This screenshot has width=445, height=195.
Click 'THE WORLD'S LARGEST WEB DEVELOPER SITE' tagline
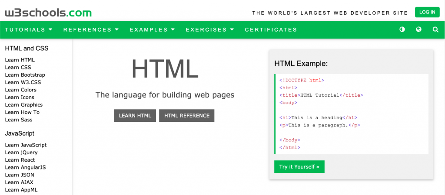pos(330,13)
